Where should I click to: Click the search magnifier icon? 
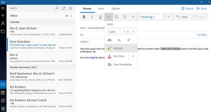tap(57, 8)
